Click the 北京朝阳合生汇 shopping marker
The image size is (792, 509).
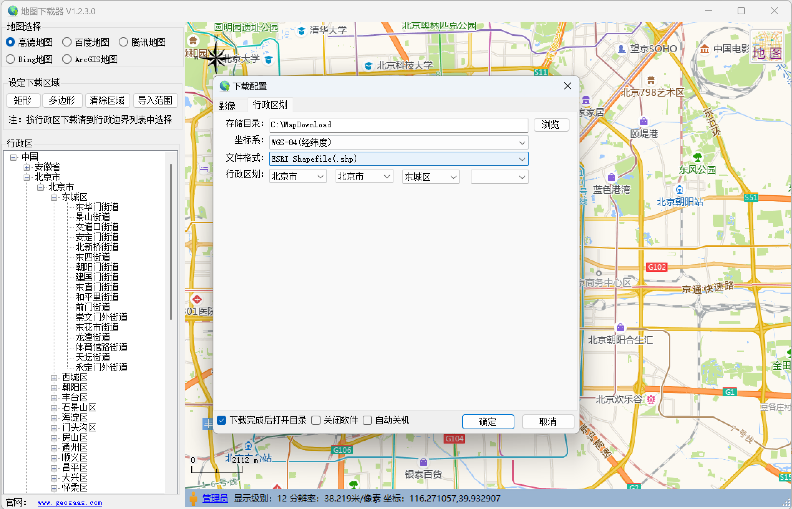(x=620, y=327)
